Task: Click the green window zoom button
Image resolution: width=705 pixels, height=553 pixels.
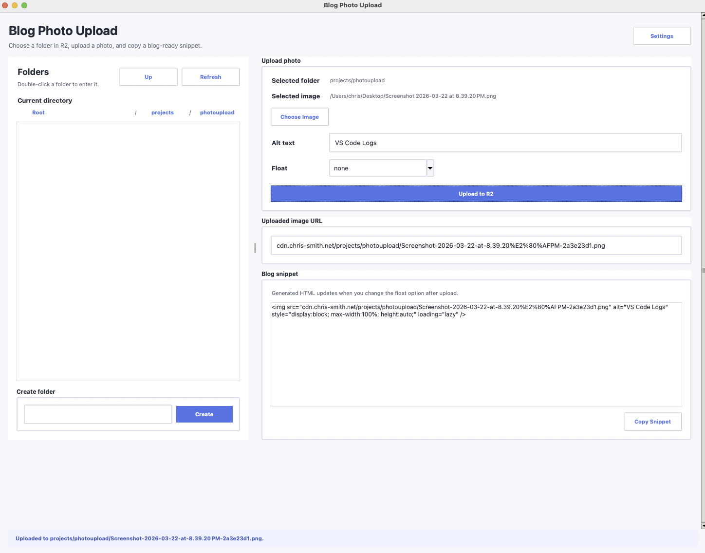Action: 24,5
